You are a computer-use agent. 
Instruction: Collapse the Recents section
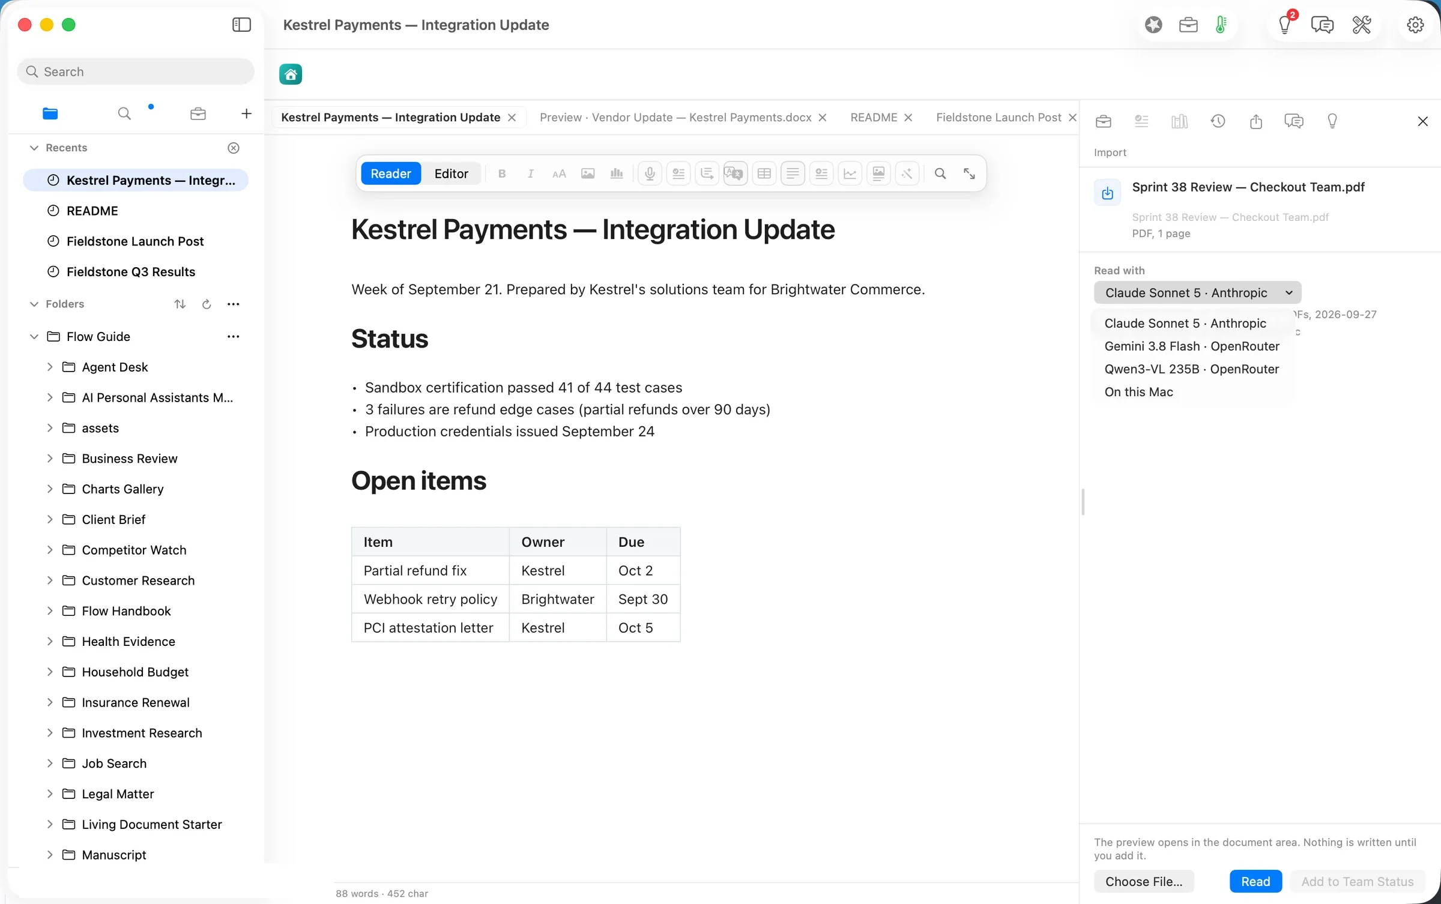point(34,148)
